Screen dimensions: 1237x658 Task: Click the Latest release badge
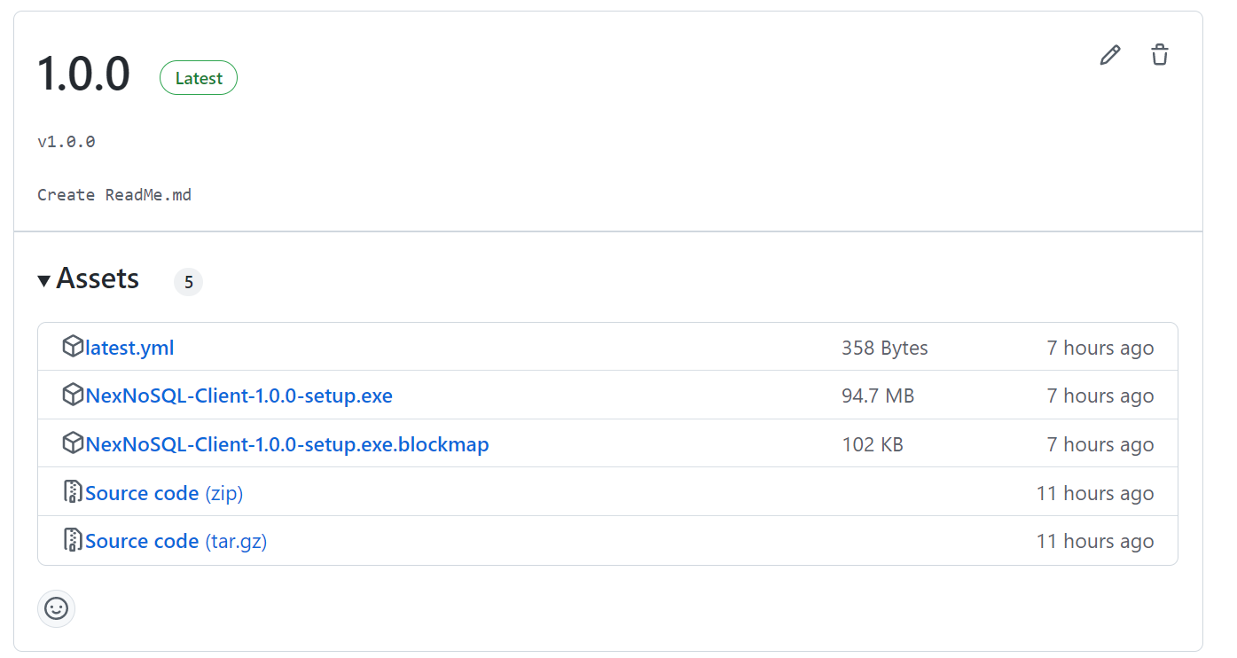(x=198, y=77)
